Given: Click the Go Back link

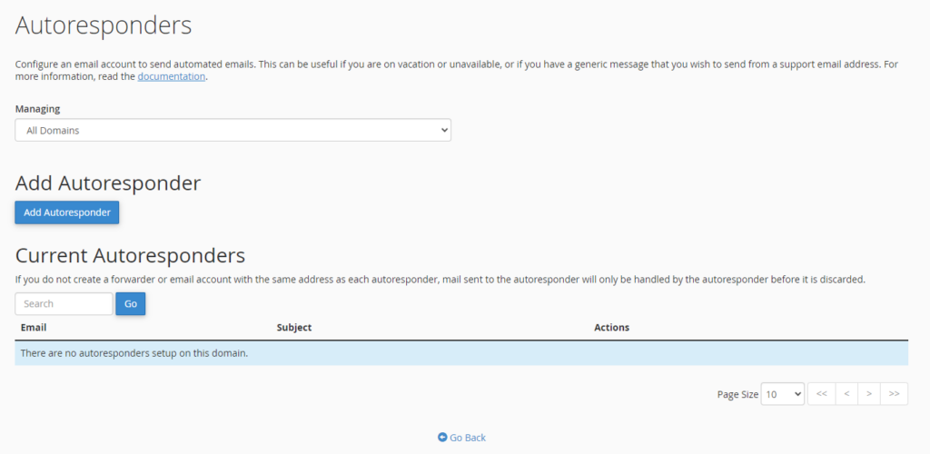Looking at the screenshot, I should pos(462,438).
